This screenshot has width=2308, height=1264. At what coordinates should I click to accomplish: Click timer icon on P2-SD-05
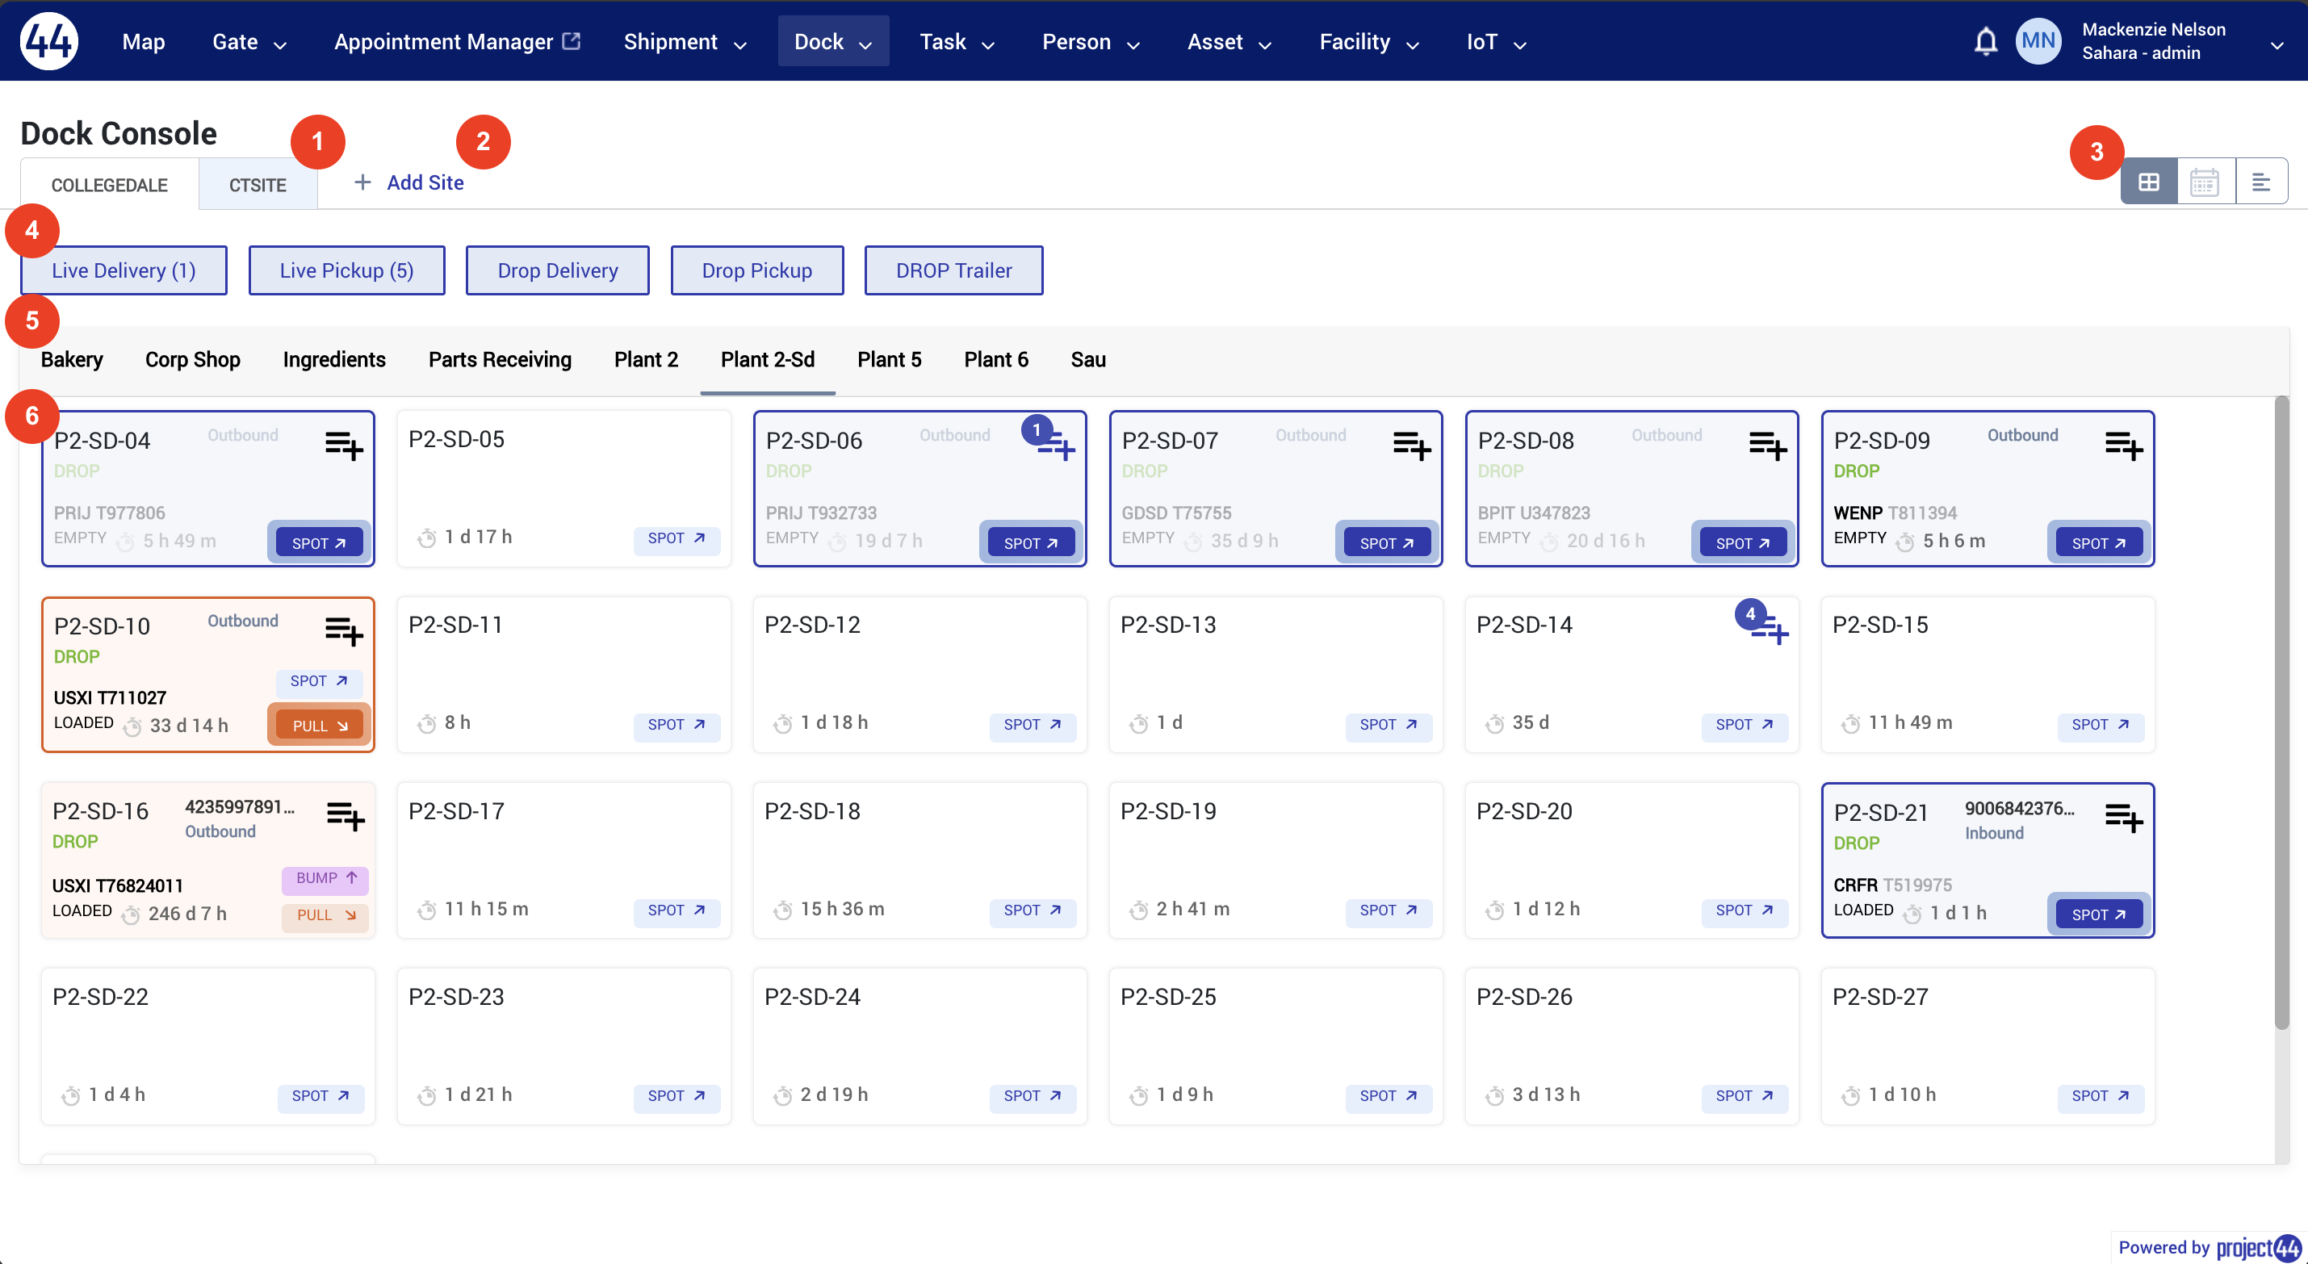pyautogui.click(x=426, y=538)
